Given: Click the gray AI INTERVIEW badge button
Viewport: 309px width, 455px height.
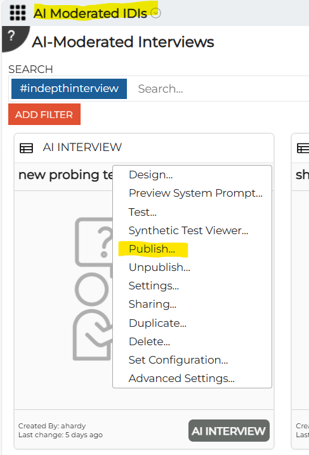Looking at the screenshot, I should 228,431.
